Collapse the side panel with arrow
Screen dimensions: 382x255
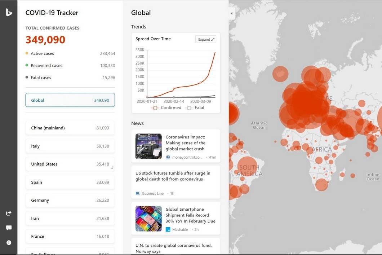coord(231,14)
